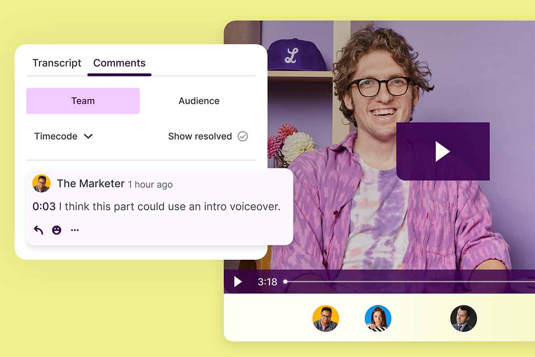Click the small play button in control bar

(238, 282)
